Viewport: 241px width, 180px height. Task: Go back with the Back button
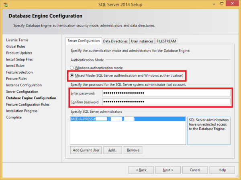click(x=141, y=170)
